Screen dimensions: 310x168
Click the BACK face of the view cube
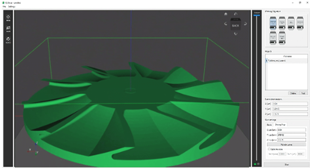click(x=236, y=25)
